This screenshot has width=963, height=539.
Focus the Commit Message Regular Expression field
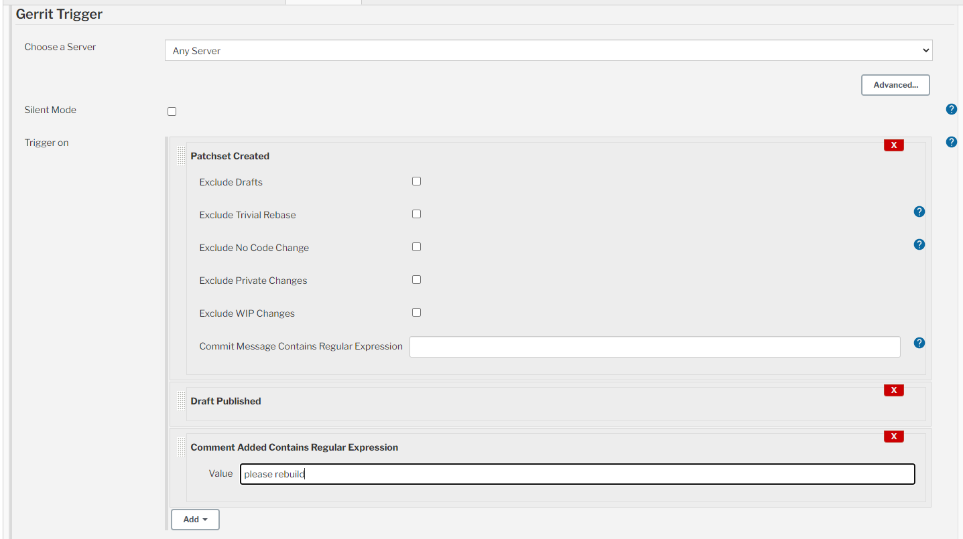[655, 347]
